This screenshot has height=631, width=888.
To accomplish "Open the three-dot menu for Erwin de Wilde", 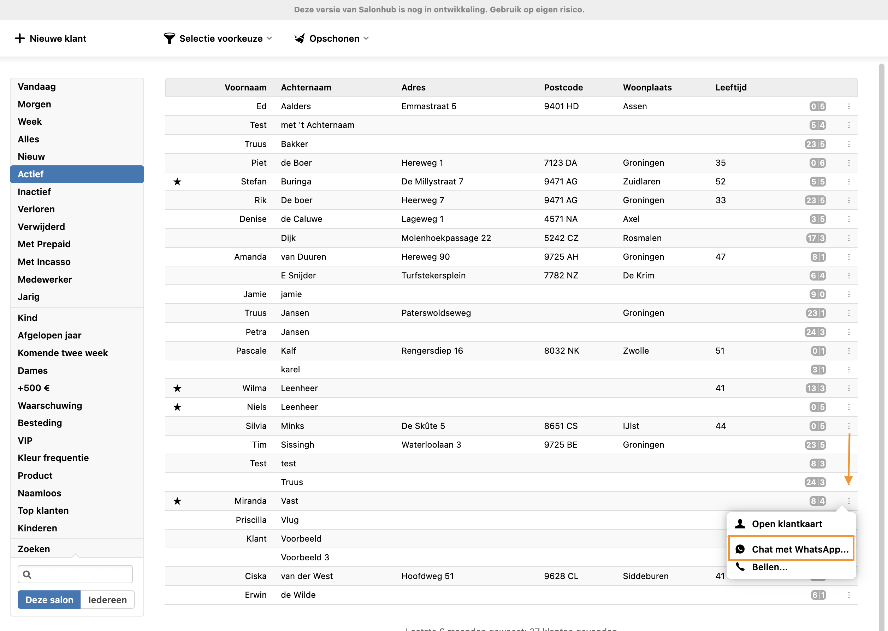I will click(849, 595).
